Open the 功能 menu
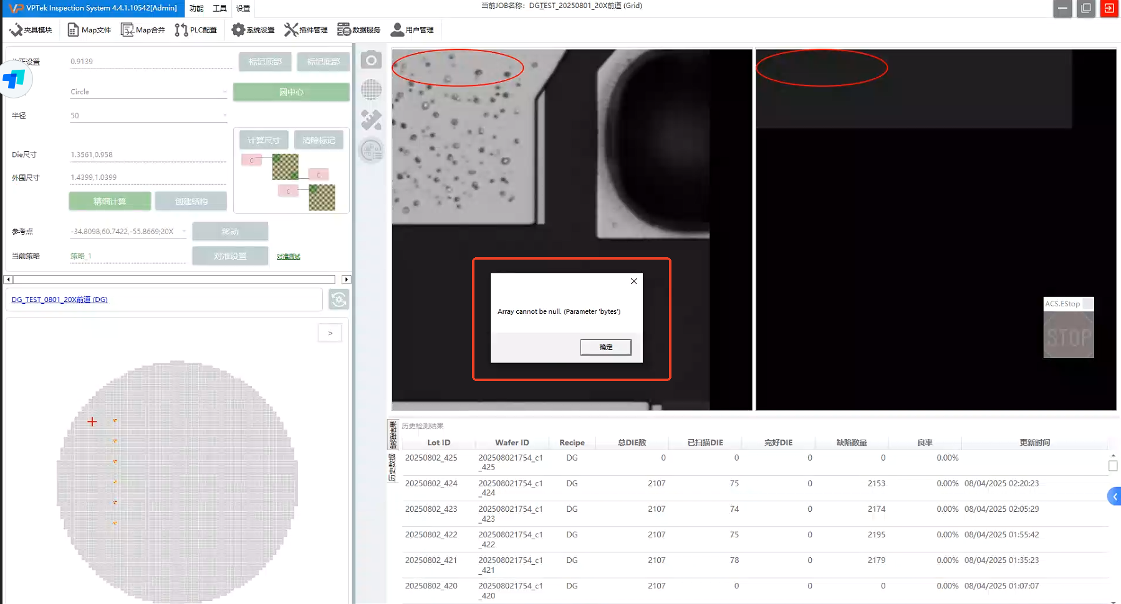Viewport: 1121px width, 604px height. click(x=196, y=8)
